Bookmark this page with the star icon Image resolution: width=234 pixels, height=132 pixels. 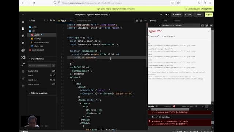pyautogui.click(x=178, y=3)
